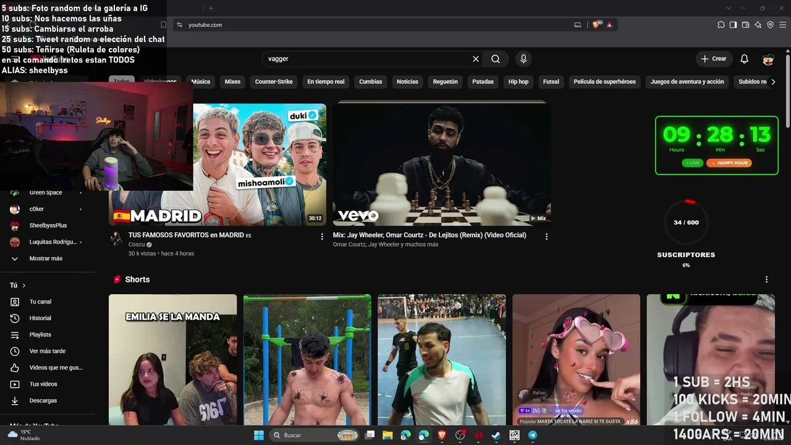Start voice search with the microphone

tap(523, 59)
